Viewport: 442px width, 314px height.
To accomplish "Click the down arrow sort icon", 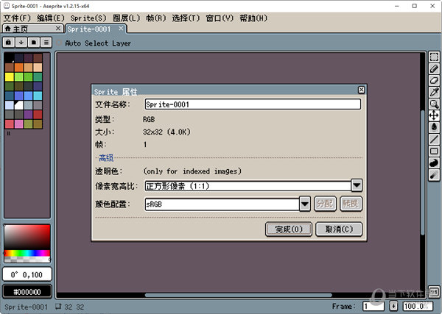I will pyautogui.click(x=21, y=43).
